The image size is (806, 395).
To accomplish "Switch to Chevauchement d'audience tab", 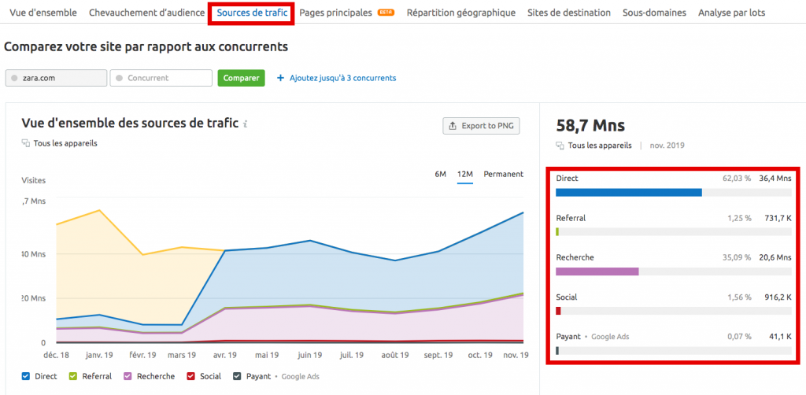I will [x=146, y=13].
